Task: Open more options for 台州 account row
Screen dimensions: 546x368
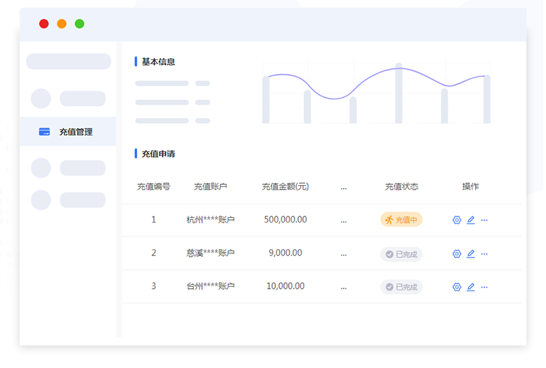Action: pos(485,287)
